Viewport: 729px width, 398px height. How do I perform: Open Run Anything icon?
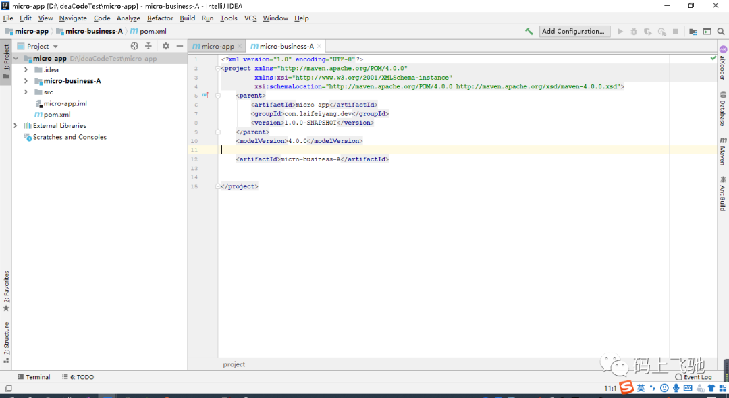click(x=707, y=32)
